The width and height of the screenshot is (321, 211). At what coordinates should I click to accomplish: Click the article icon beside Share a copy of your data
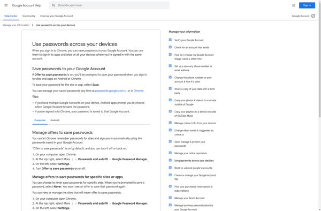[170, 89]
